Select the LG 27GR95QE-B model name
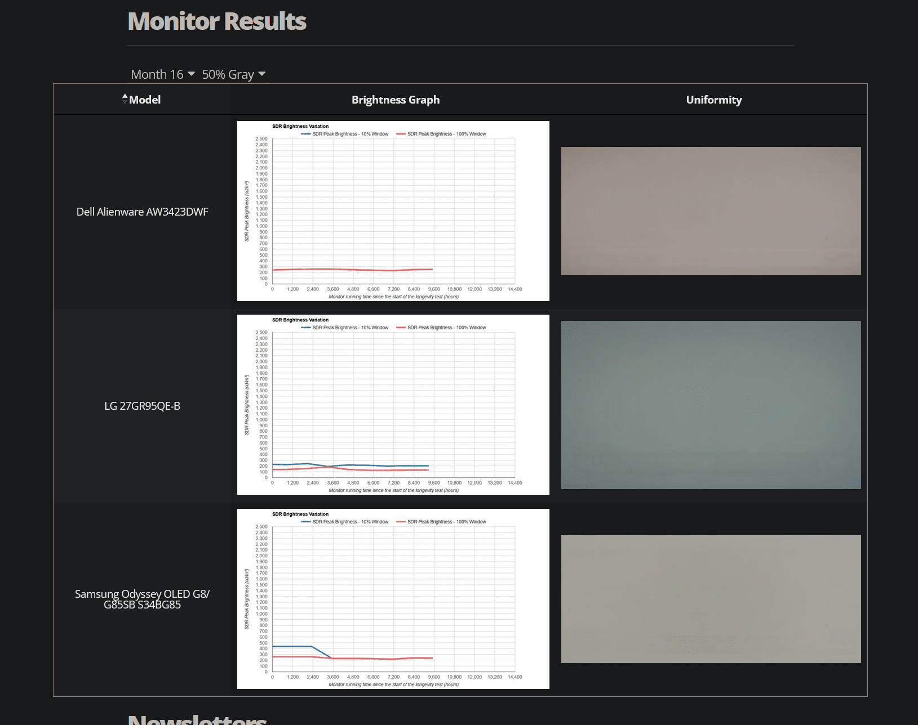Image resolution: width=918 pixels, height=725 pixels. (x=143, y=406)
